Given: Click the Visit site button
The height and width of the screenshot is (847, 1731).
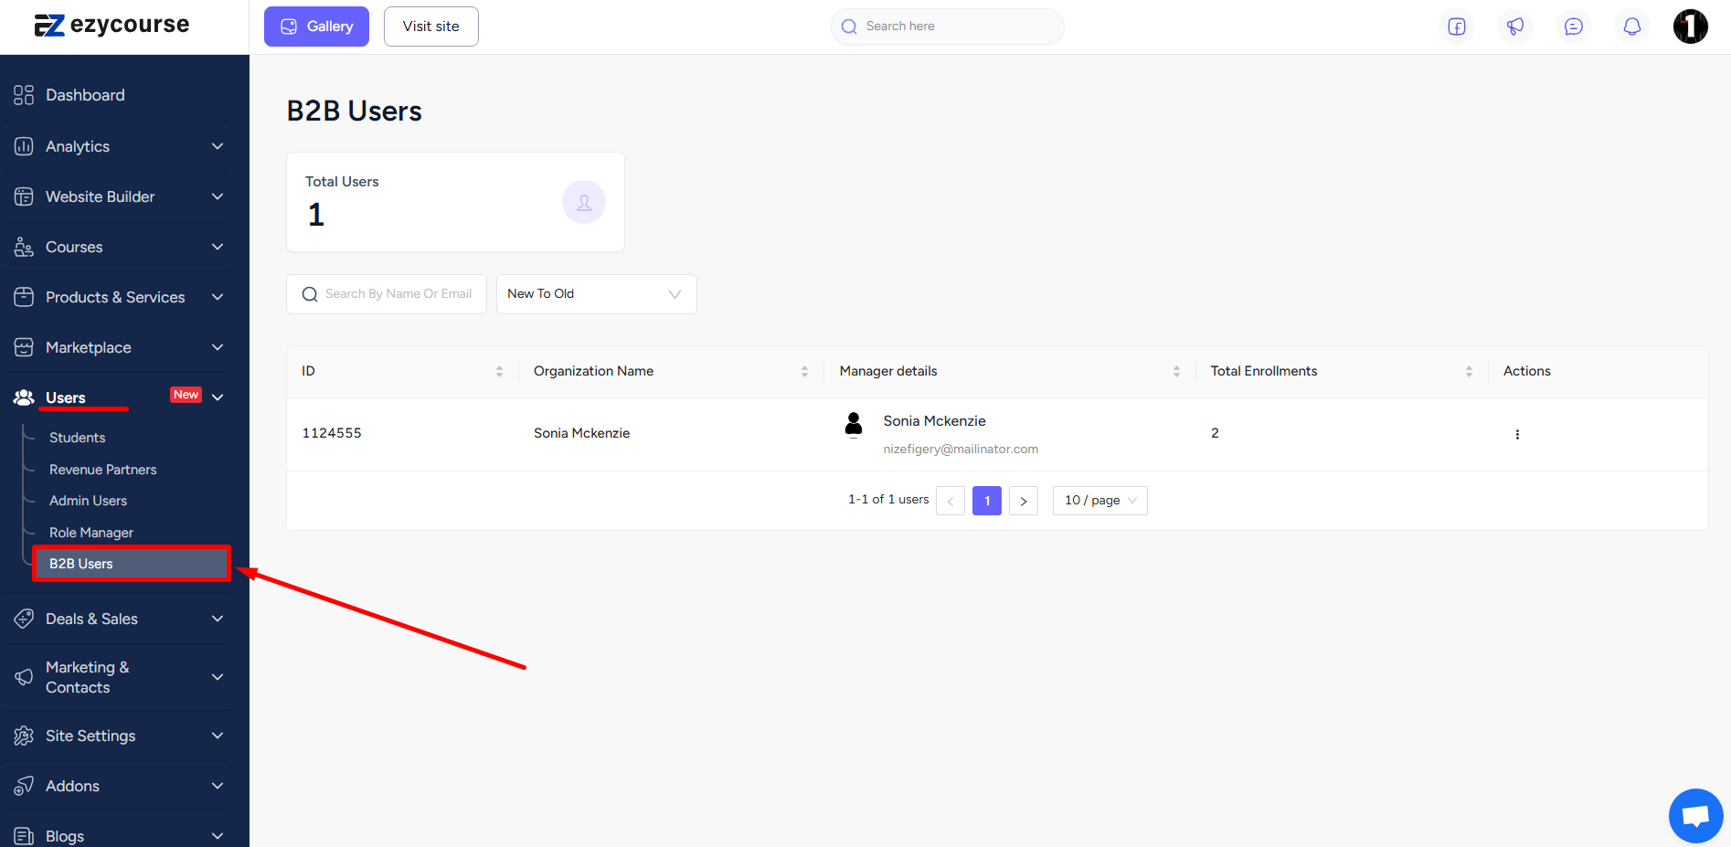Looking at the screenshot, I should coord(431,26).
